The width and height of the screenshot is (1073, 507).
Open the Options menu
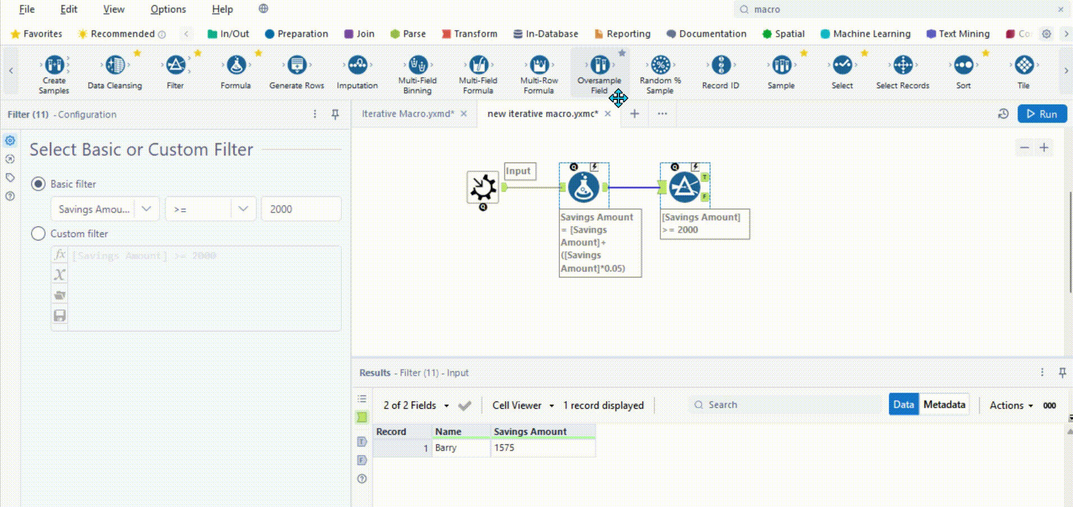(168, 9)
